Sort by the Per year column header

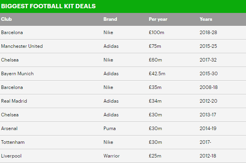tap(158, 19)
